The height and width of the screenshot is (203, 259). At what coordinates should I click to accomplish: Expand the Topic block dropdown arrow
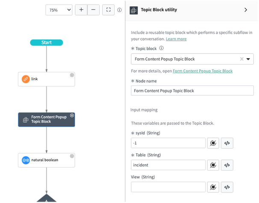pos(248,59)
